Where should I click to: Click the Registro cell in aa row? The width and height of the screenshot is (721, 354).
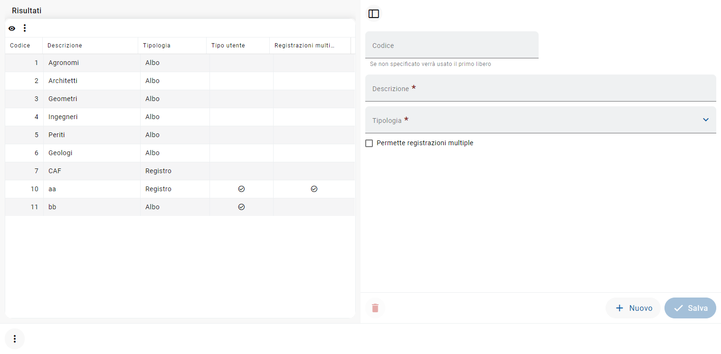point(175,189)
